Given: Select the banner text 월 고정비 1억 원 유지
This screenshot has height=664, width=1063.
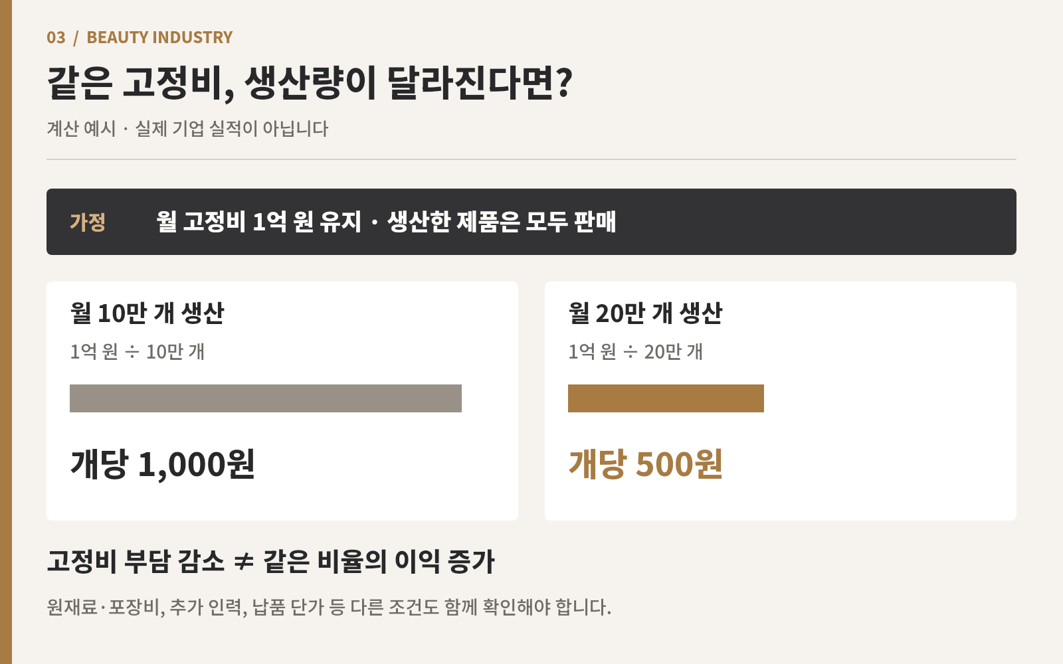Looking at the screenshot, I should pos(258,222).
